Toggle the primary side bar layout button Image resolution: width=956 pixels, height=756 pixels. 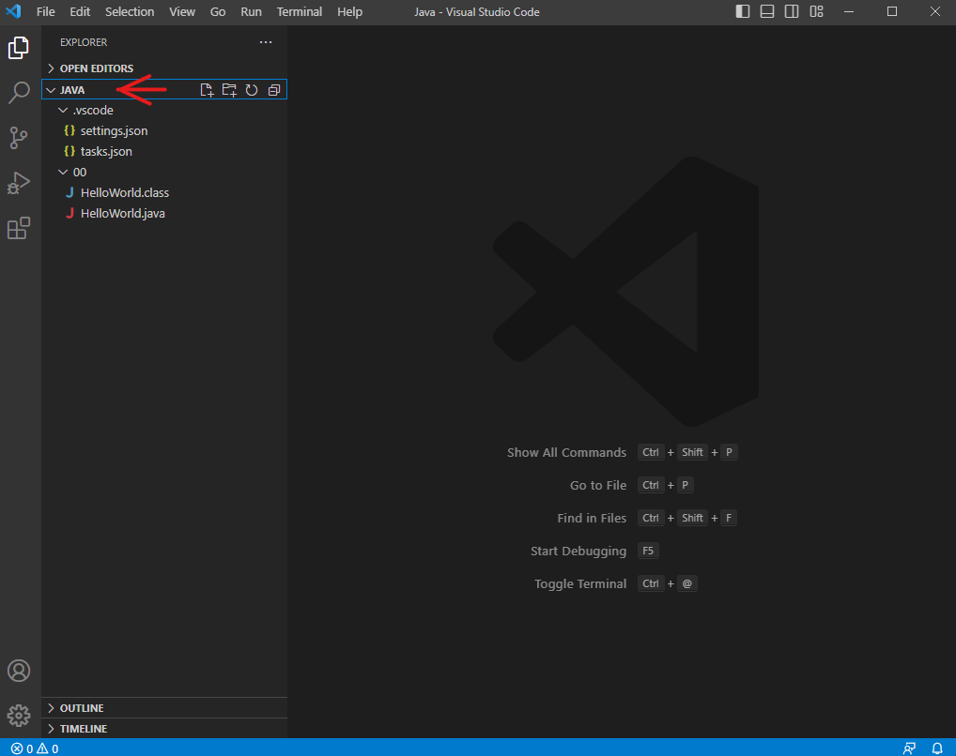743,11
